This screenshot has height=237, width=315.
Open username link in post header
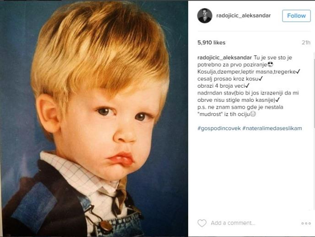click(244, 16)
